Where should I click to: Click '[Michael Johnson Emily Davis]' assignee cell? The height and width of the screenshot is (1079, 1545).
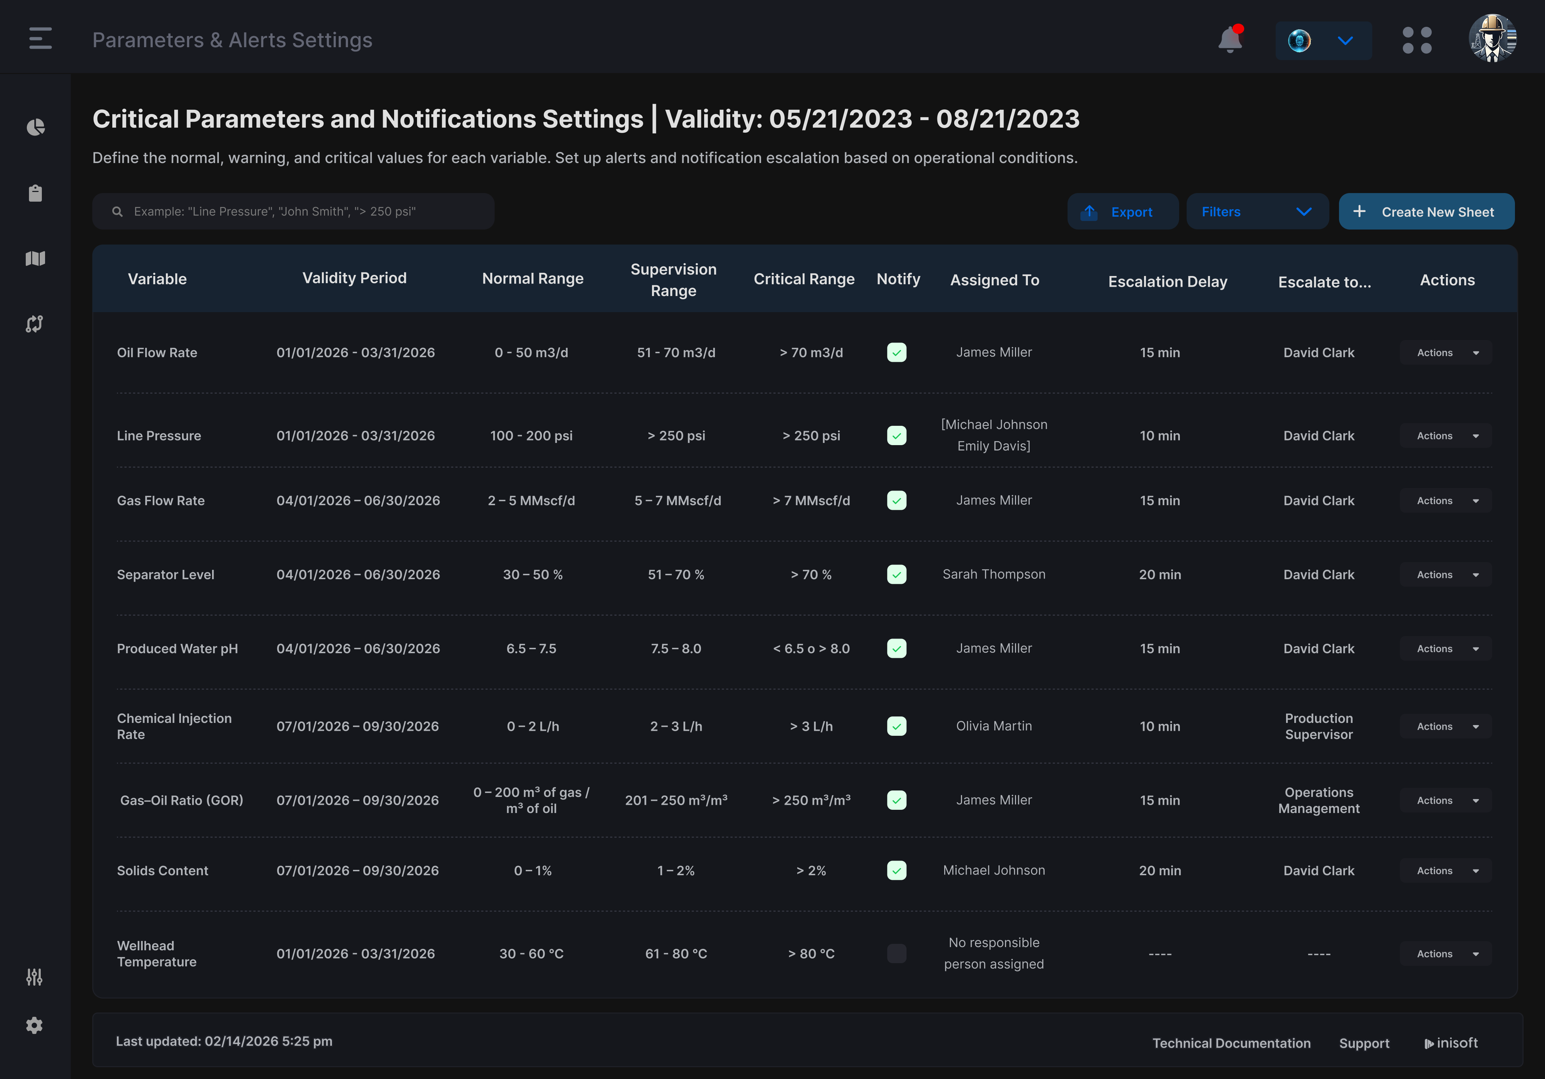coord(994,435)
